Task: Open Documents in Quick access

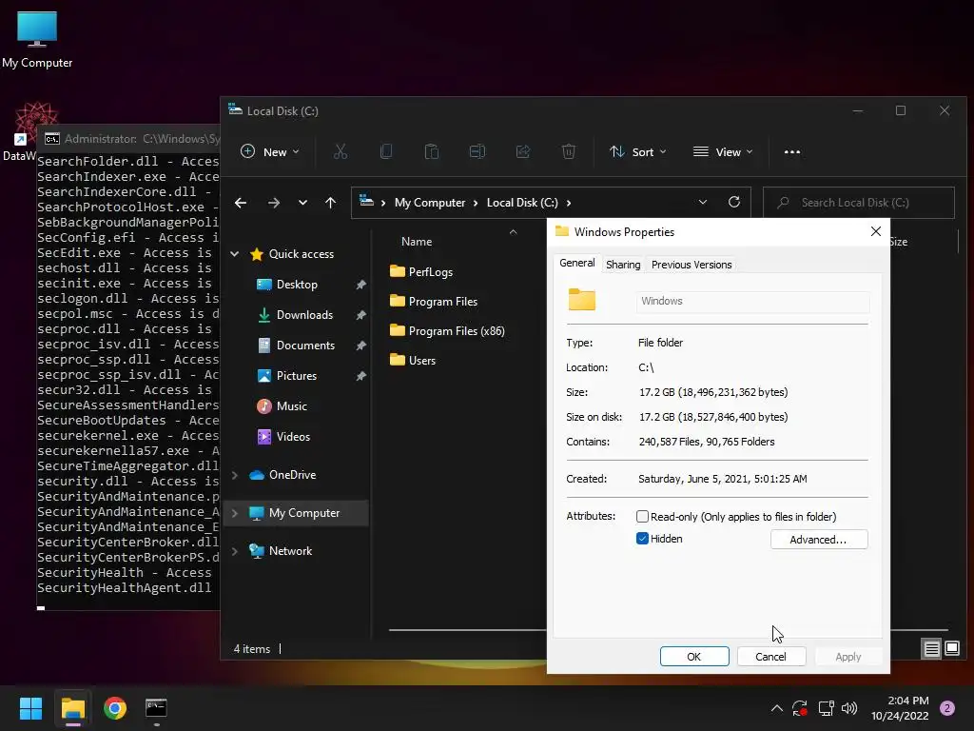Action: [305, 345]
